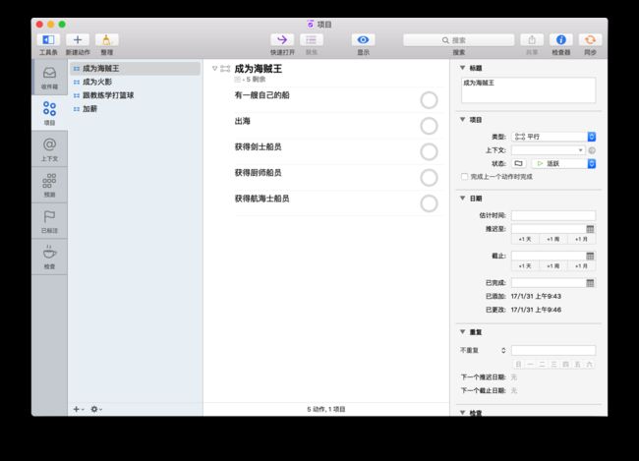The height and width of the screenshot is (461, 639).
Task: Select project 成为火影 in sidebar
Action: click(135, 82)
